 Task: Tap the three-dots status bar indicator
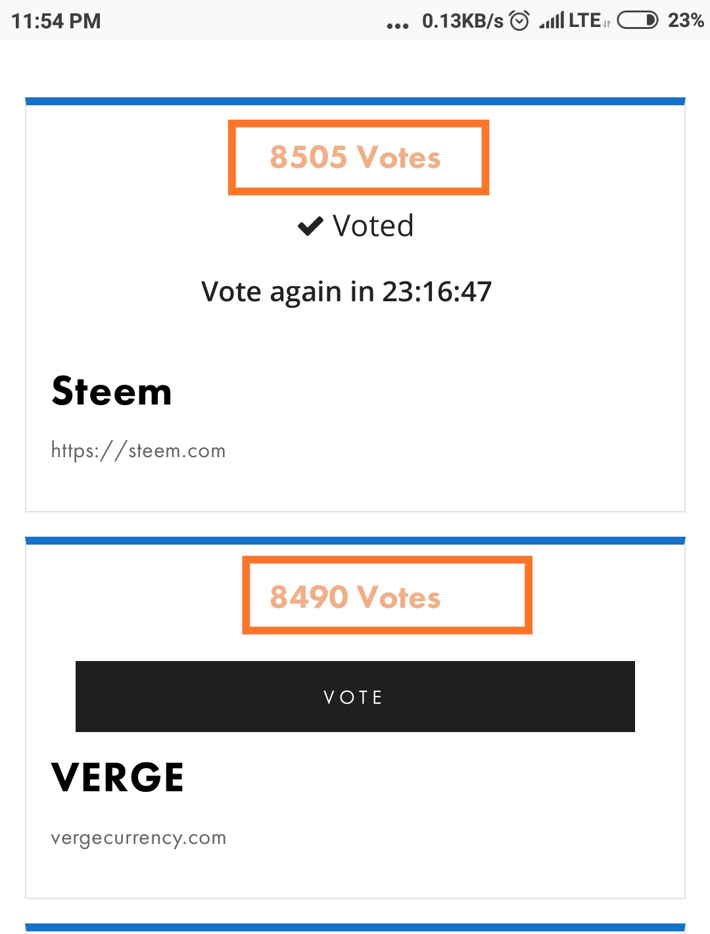coord(398,26)
